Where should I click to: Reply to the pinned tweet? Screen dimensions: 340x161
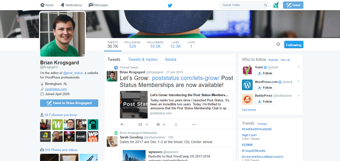pos(122,125)
